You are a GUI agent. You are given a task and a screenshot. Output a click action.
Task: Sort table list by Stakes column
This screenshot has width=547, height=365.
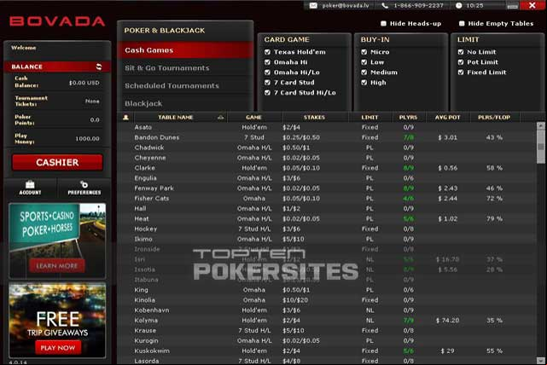tap(314, 118)
